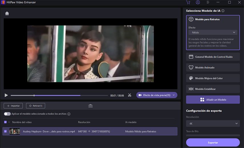Click the Modelo Nítido para Retratos cell

click(x=141, y=131)
